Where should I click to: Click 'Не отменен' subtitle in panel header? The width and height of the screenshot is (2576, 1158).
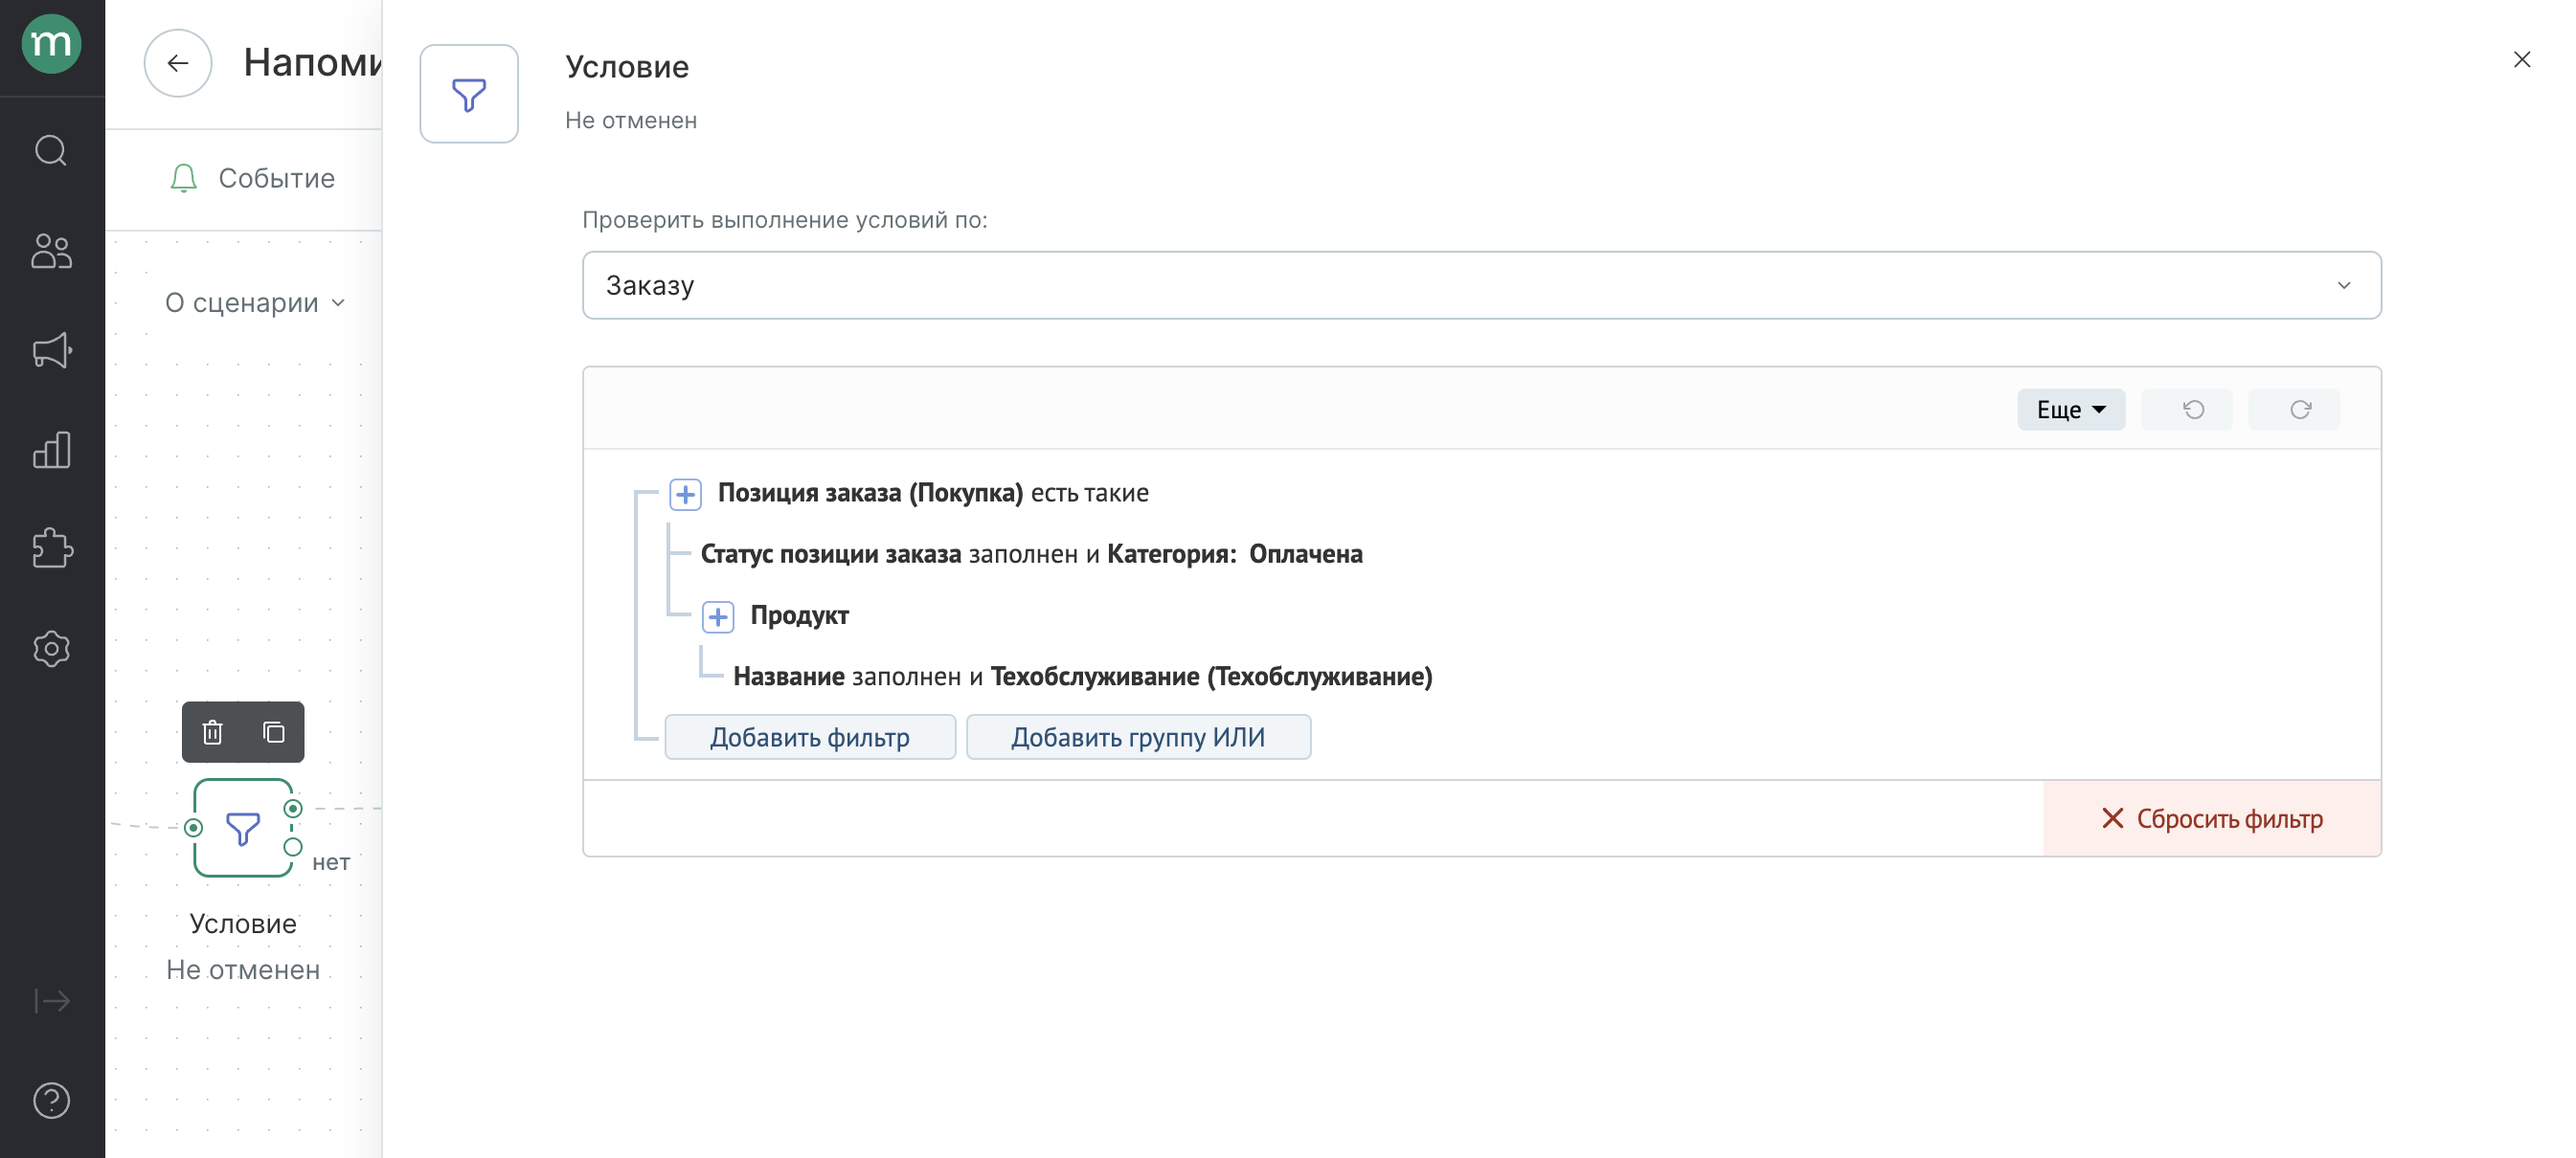click(x=631, y=121)
